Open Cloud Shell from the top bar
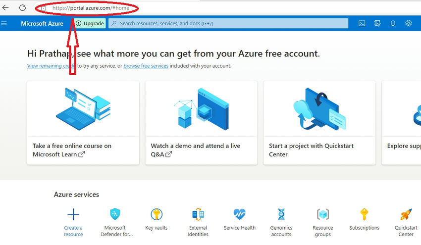 (362, 23)
